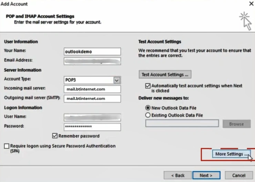
Task: Select Existing Outlook Data File option
Action: pos(148,115)
